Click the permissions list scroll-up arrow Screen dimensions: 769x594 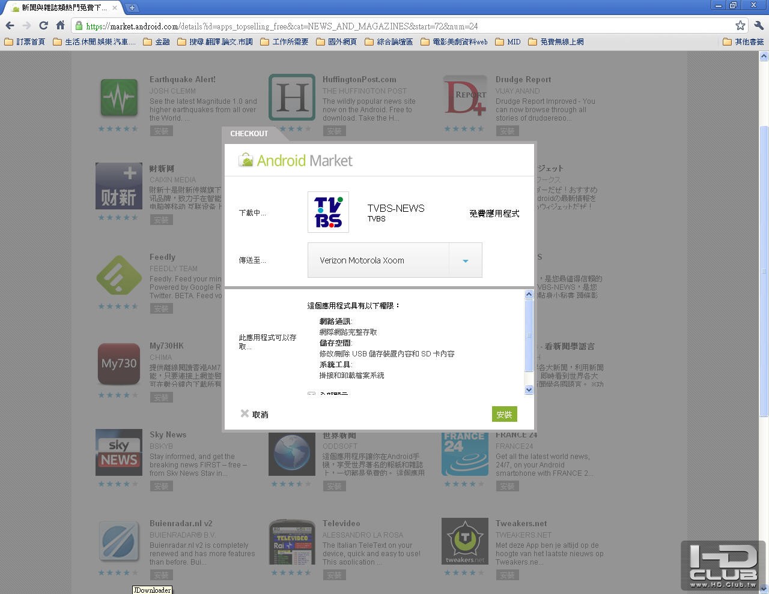coord(529,294)
